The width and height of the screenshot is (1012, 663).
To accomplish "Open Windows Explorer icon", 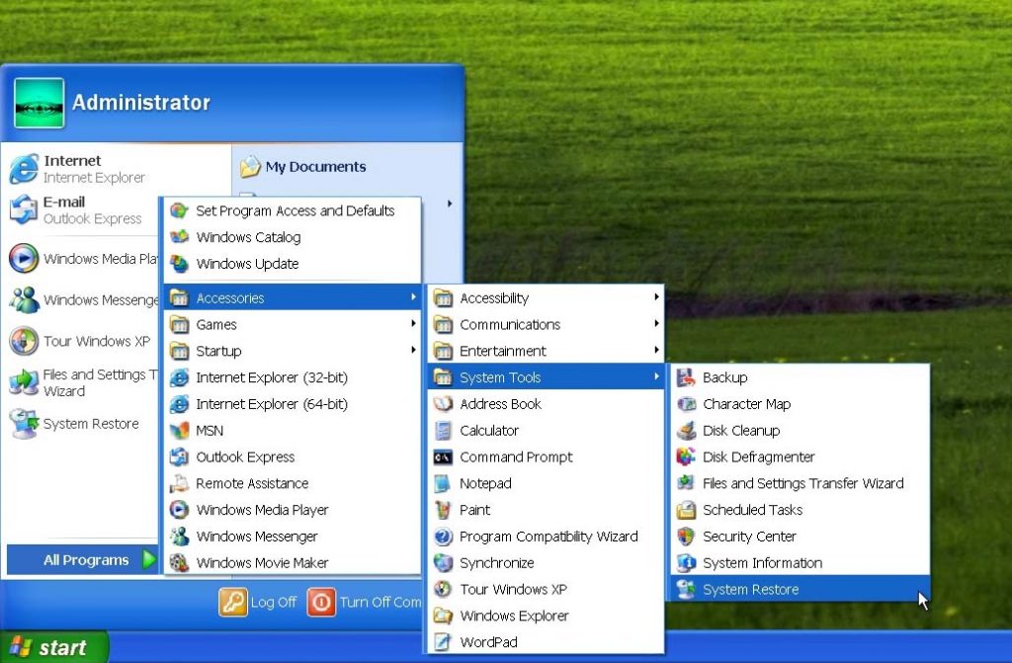I will point(443,616).
